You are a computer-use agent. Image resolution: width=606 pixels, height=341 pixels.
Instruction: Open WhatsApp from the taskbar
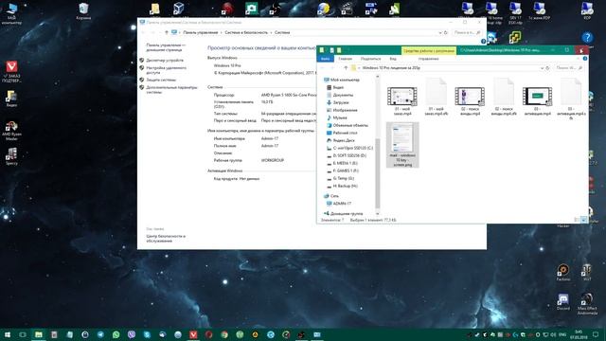click(x=116, y=334)
